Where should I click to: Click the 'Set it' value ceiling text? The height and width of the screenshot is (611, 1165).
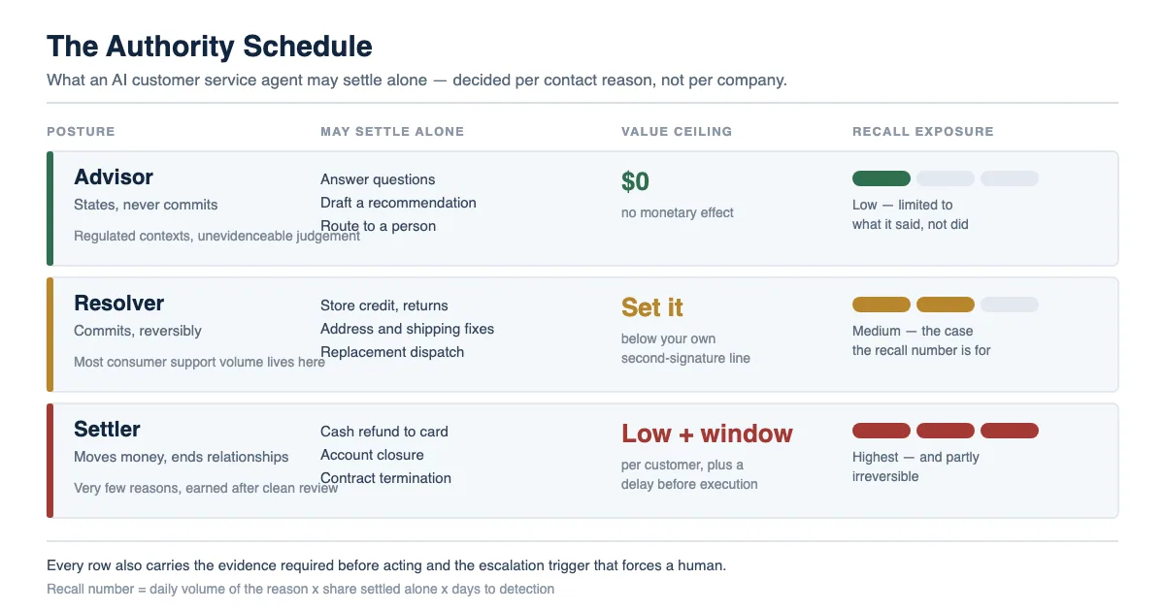[x=652, y=307]
